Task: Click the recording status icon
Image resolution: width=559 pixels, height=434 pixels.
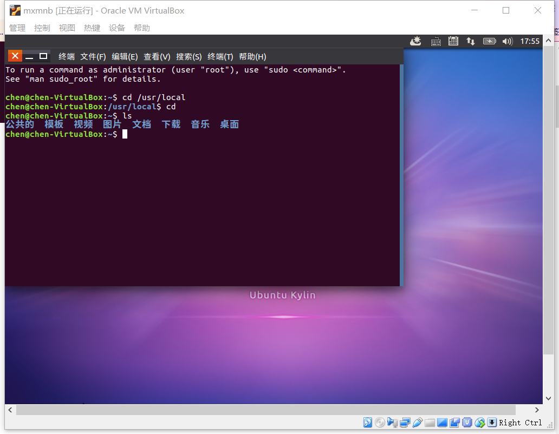Action: point(454,422)
